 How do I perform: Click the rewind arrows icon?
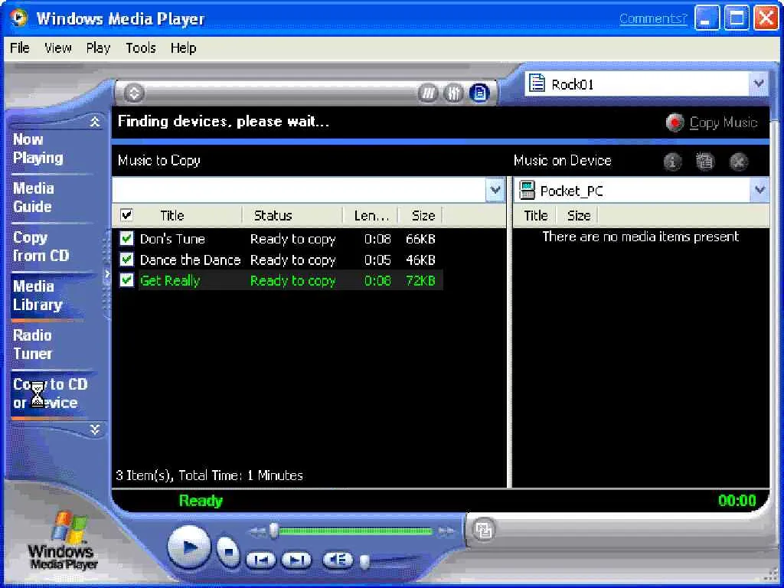pos(257,531)
